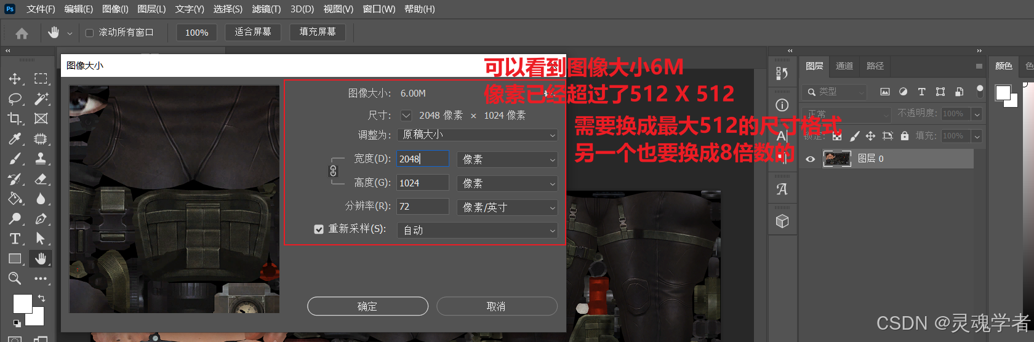Image resolution: width=1034 pixels, height=342 pixels.
Task: Open the 3D cube panel icon
Action: 782,221
